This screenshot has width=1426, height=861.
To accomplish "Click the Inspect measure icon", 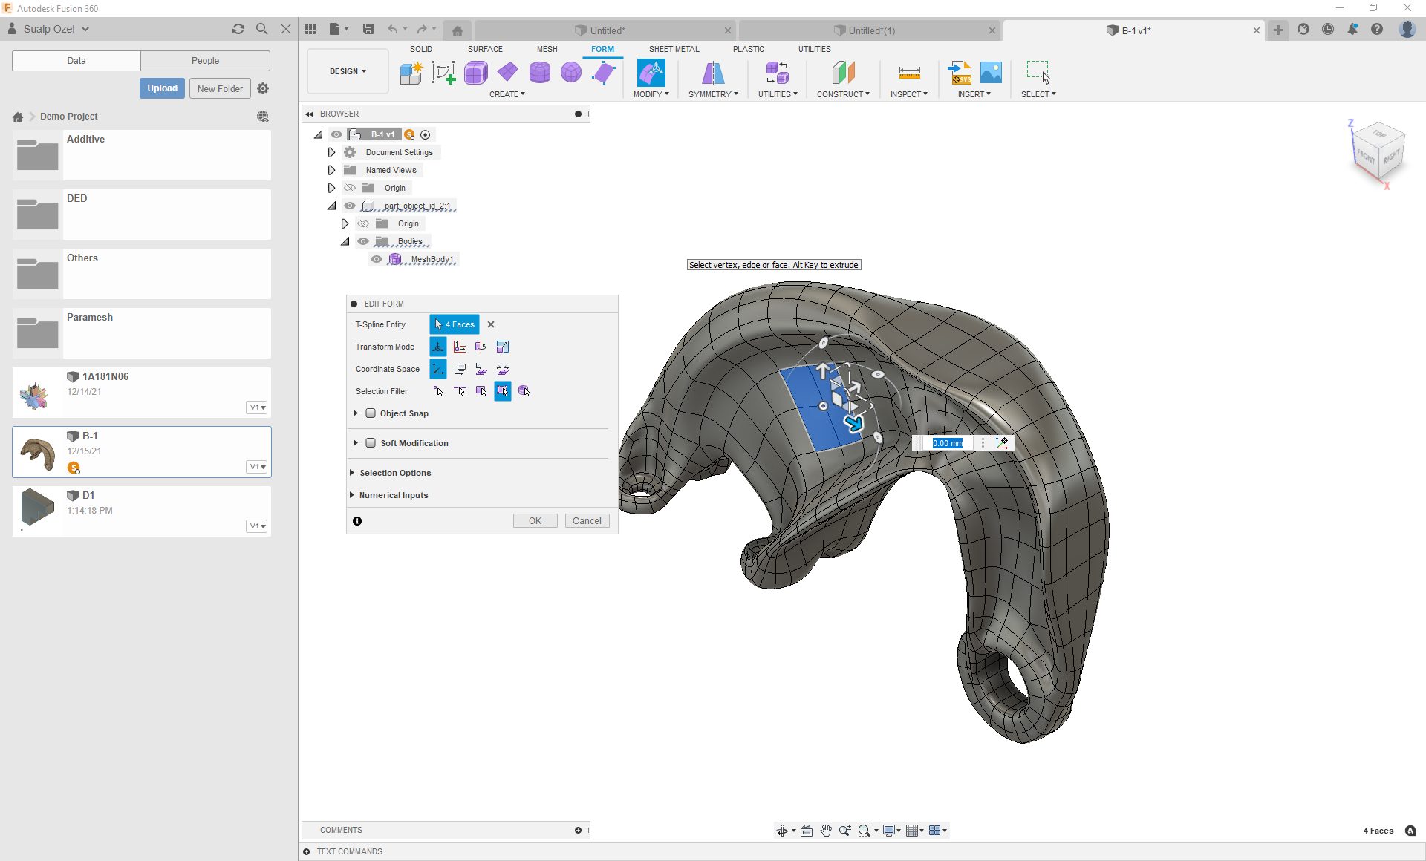I will [x=909, y=73].
